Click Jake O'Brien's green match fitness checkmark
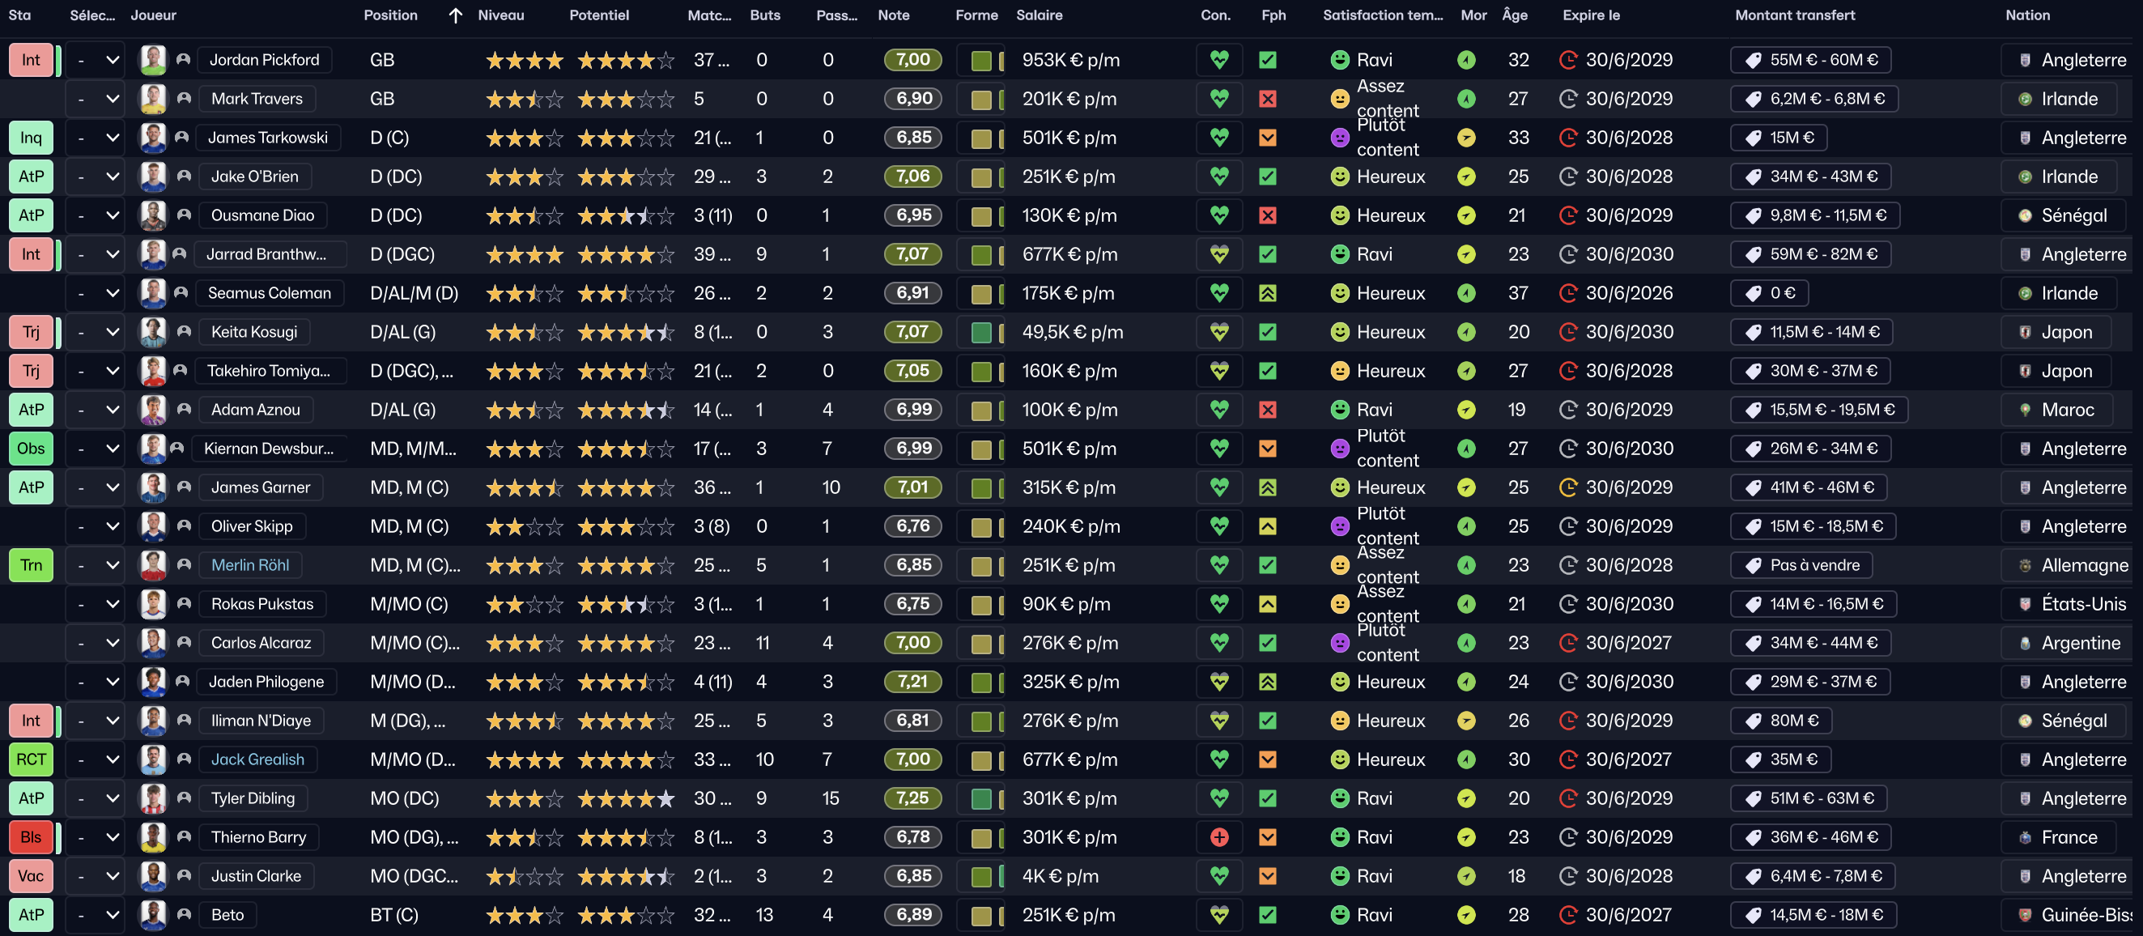This screenshot has height=936, width=2143. 1267,177
